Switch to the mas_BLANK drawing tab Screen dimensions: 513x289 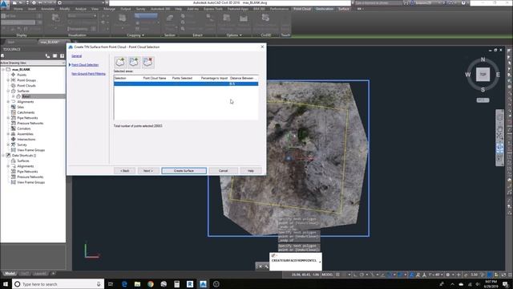click(50, 43)
